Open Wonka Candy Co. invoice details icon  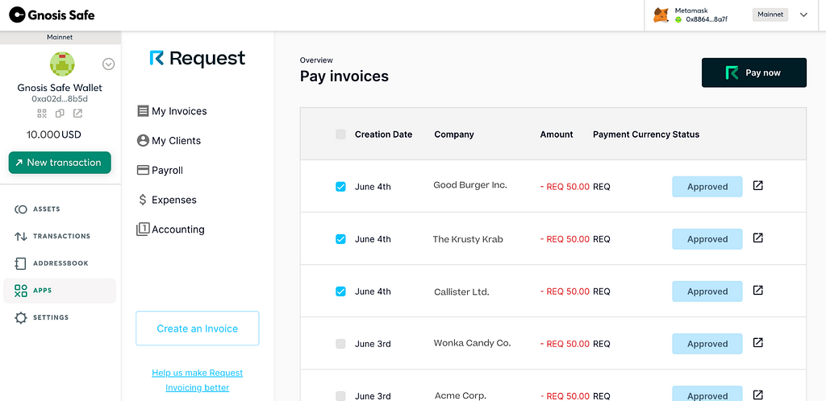pos(758,343)
